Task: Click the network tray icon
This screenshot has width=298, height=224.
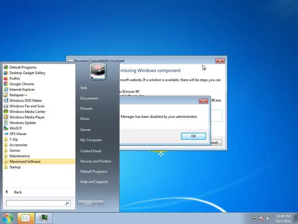Action: tap(254, 218)
